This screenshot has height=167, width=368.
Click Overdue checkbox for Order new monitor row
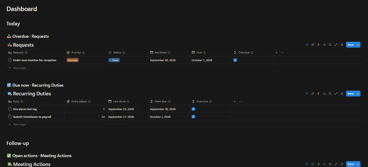click(235, 60)
